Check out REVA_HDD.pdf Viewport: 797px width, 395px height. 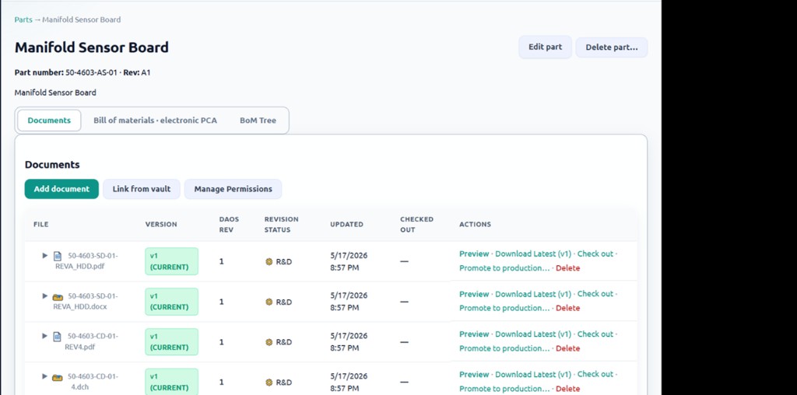[x=595, y=253]
